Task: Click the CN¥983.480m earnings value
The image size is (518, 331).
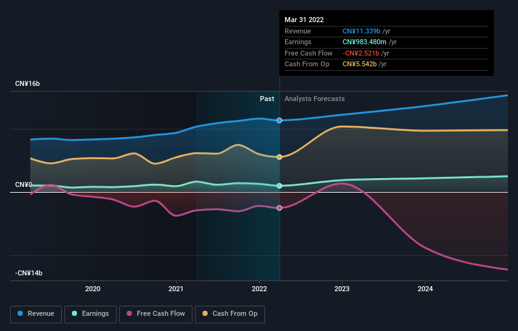Action: [x=365, y=42]
